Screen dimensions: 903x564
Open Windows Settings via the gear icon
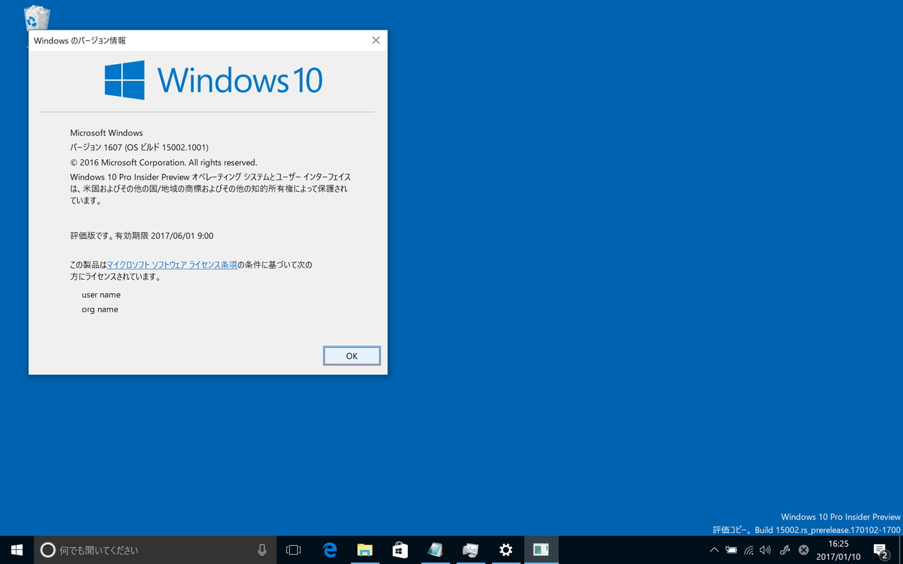coord(506,550)
